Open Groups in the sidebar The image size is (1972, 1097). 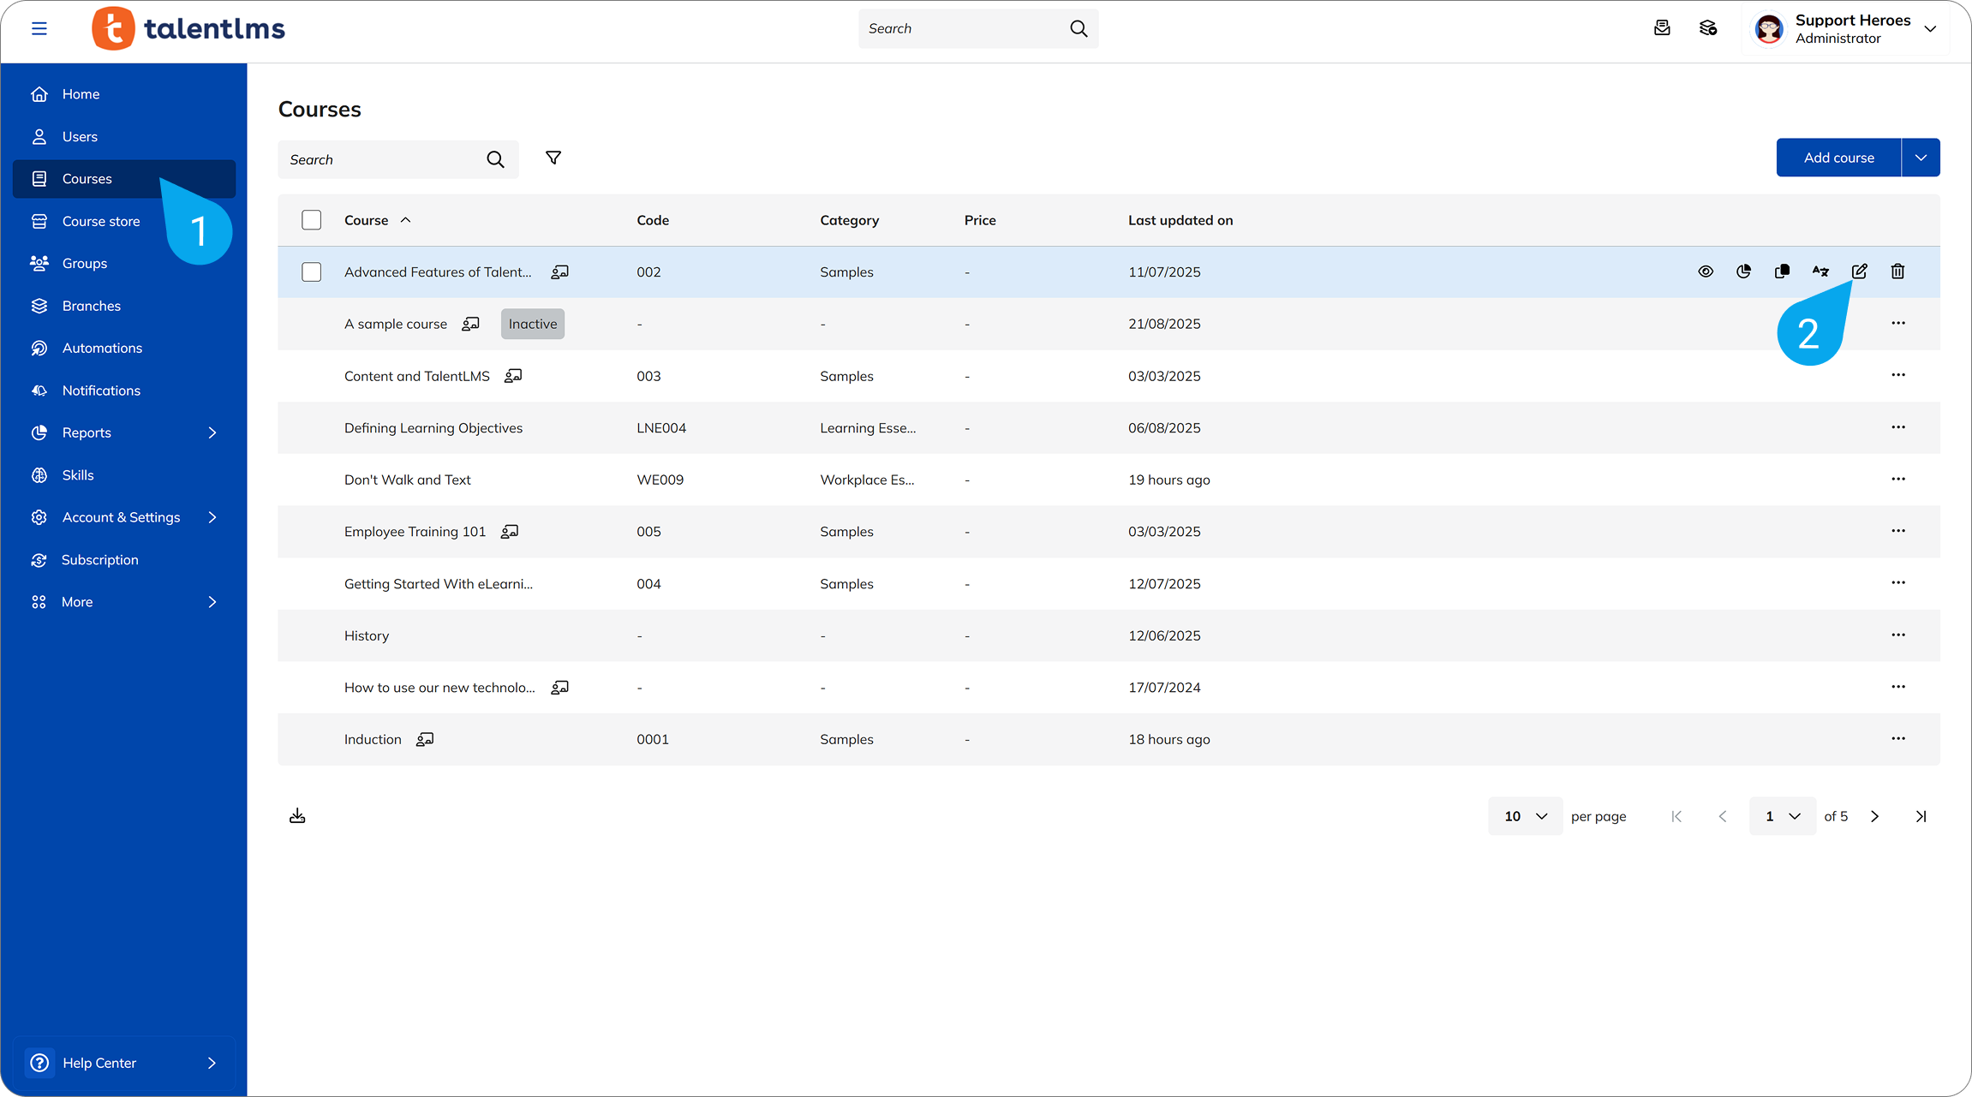pyautogui.click(x=85, y=264)
